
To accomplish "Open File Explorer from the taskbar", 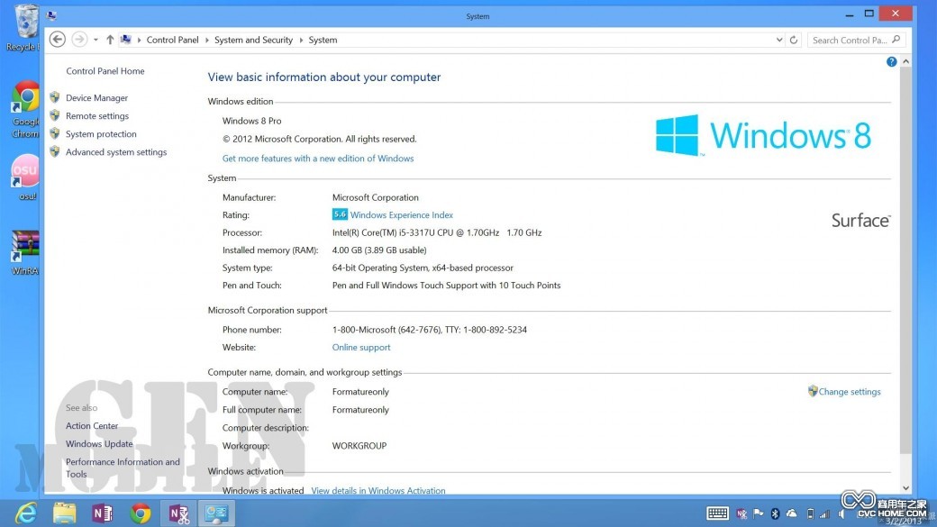I will pos(64,513).
